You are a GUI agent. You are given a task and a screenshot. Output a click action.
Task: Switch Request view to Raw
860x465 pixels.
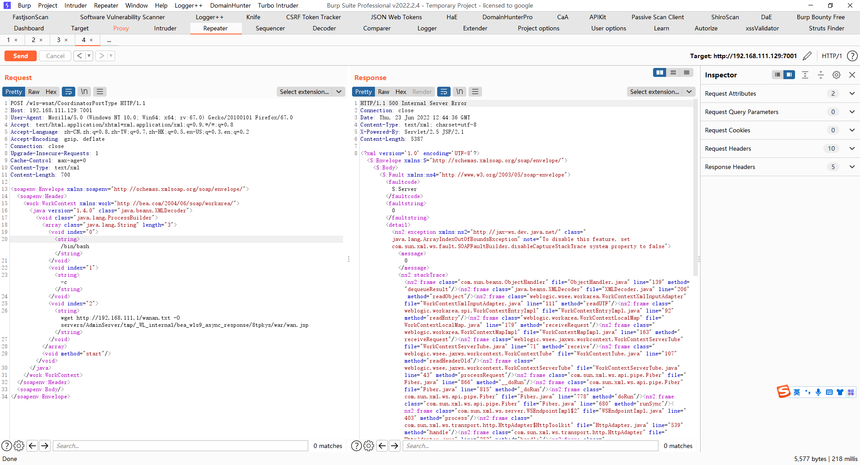point(34,92)
